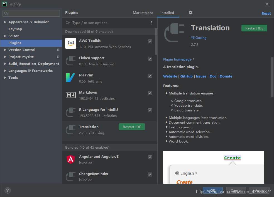Viewport: 274px width, 197px height.
Task: Expand the Languages & Frameworks section
Action: [5, 71]
